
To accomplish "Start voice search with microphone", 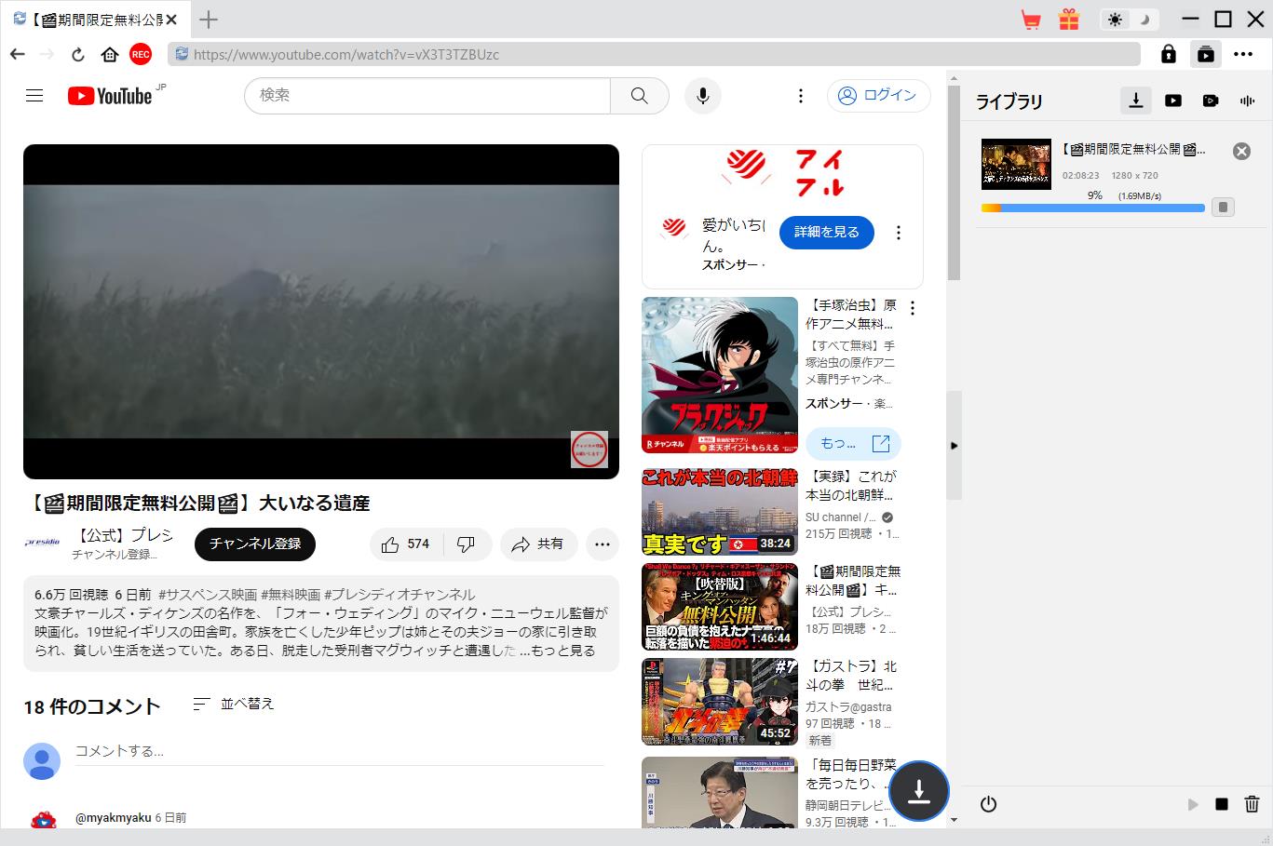I will coord(703,95).
